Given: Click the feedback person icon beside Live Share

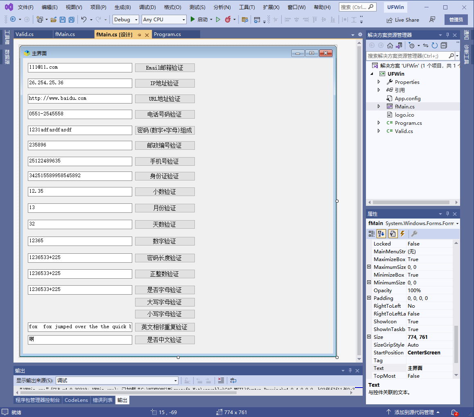Looking at the screenshot, I should (x=432, y=19).
